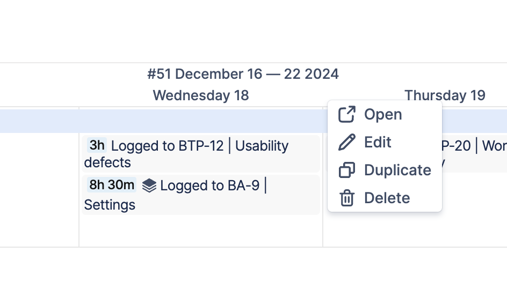This screenshot has width=507, height=282.
Task: Choose Open from the context menu
Action: [x=383, y=114]
